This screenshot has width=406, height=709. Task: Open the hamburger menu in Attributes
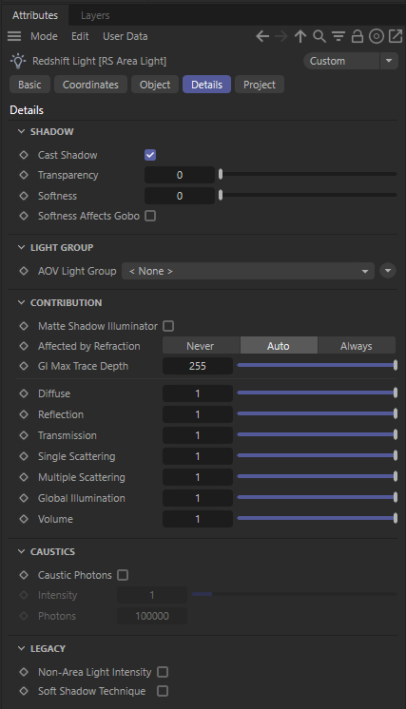(x=14, y=36)
